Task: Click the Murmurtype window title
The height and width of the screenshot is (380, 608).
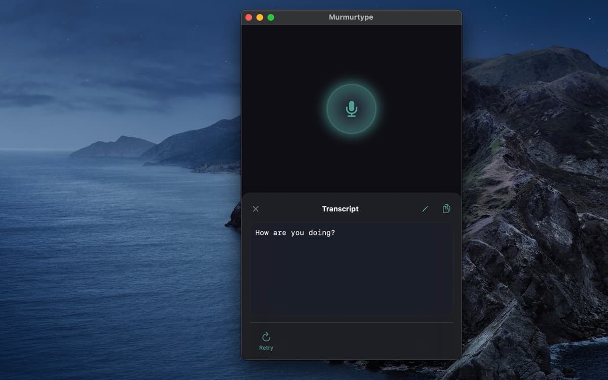Action: coord(351,17)
